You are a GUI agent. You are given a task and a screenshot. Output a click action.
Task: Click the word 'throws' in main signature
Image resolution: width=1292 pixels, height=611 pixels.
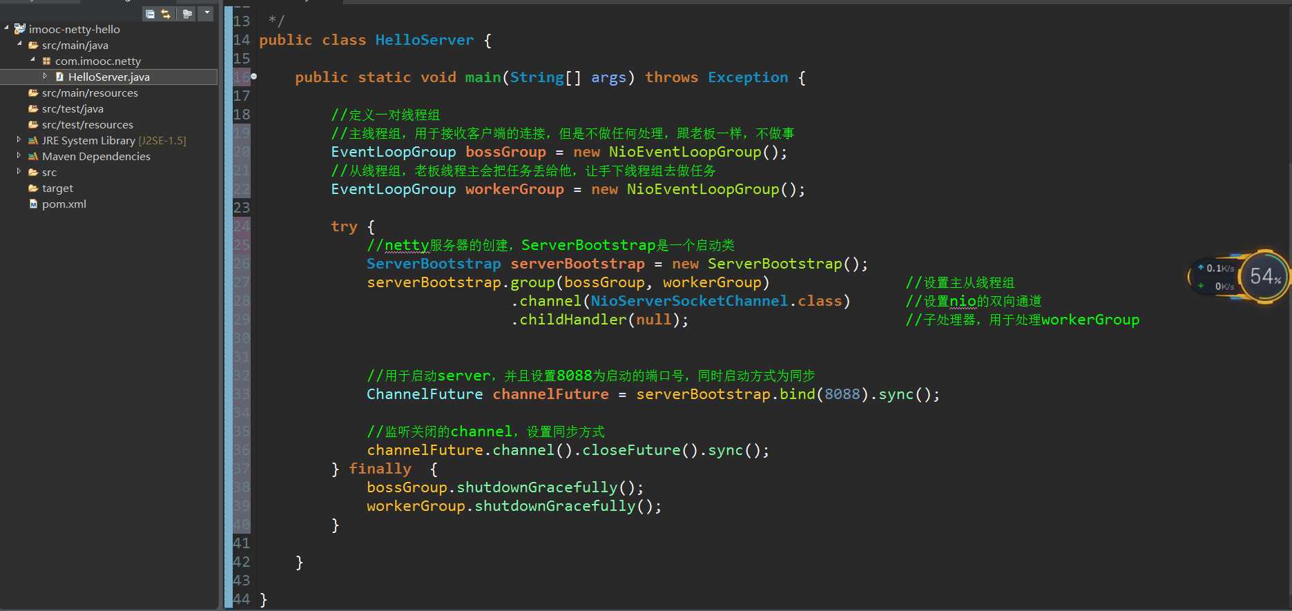point(672,77)
